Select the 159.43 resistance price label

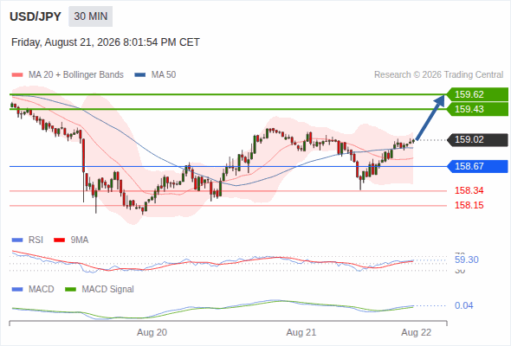pyautogui.click(x=477, y=109)
